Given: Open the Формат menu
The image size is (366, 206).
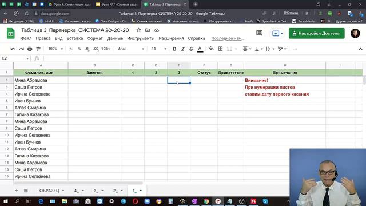Looking at the screenshot, I should tap(95, 38).
